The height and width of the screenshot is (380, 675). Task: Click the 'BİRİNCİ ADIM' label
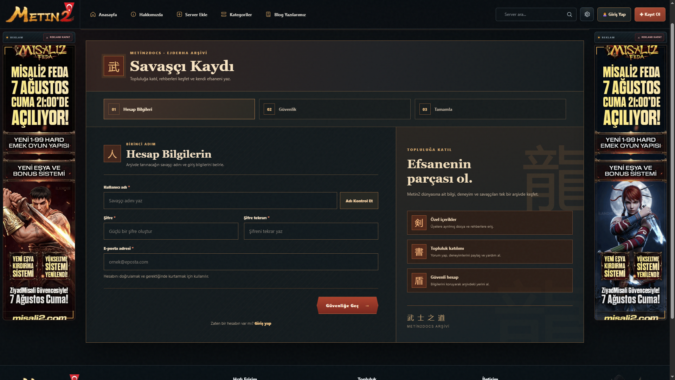click(141, 144)
